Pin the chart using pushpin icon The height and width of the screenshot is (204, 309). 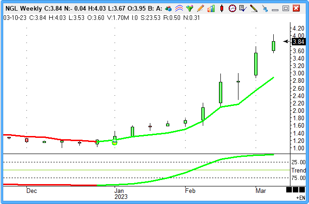[x=264, y=8]
